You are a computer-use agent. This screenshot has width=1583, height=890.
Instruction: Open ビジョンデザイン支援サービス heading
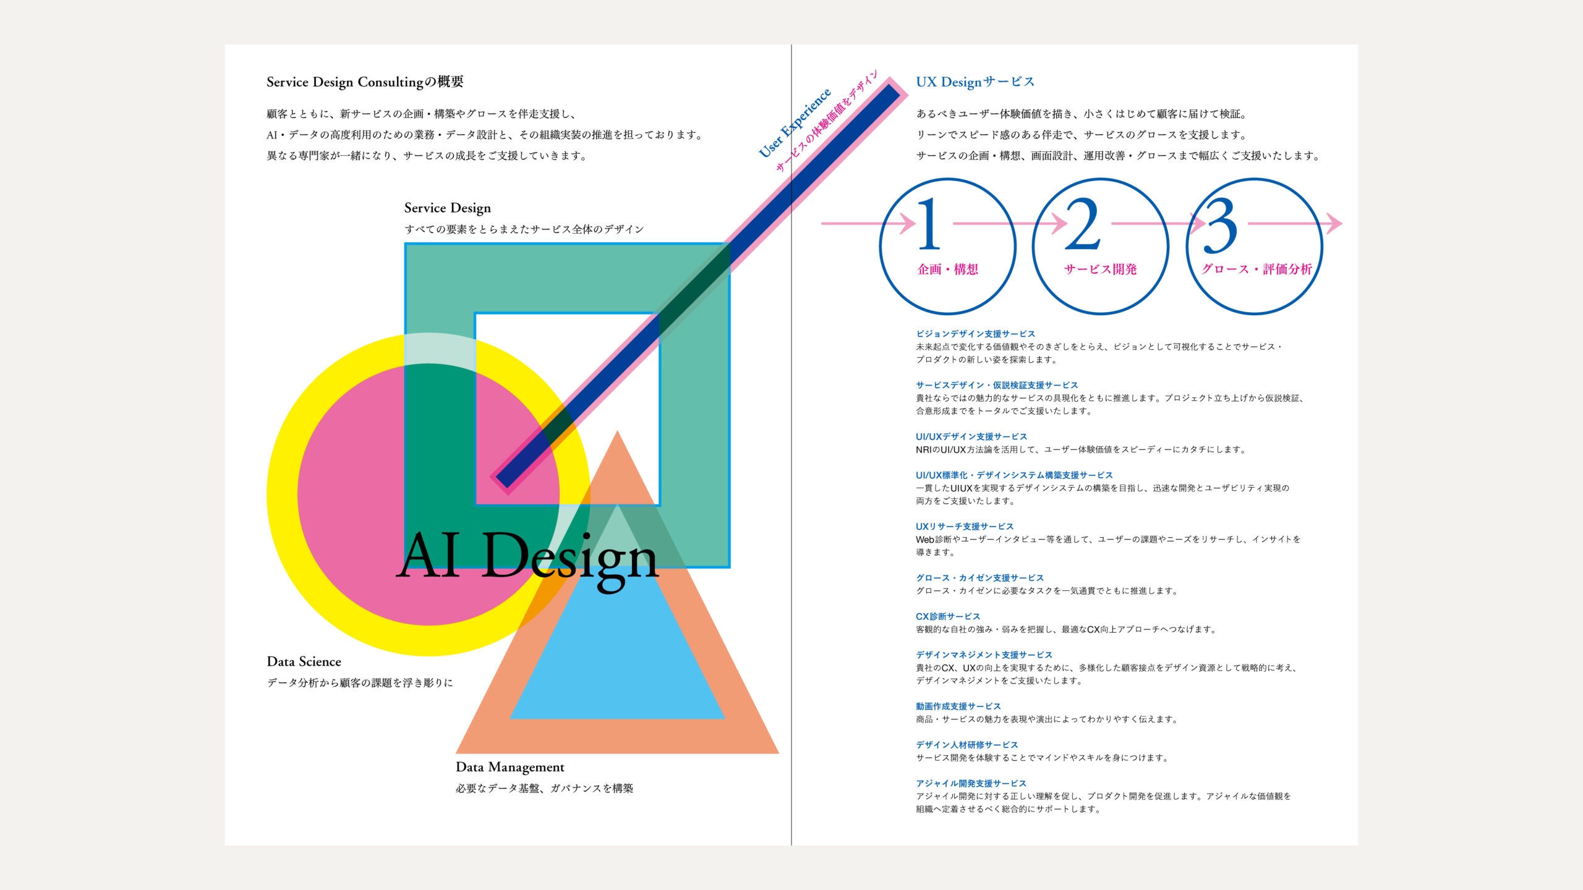pyautogui.click(x=975, y=334)
